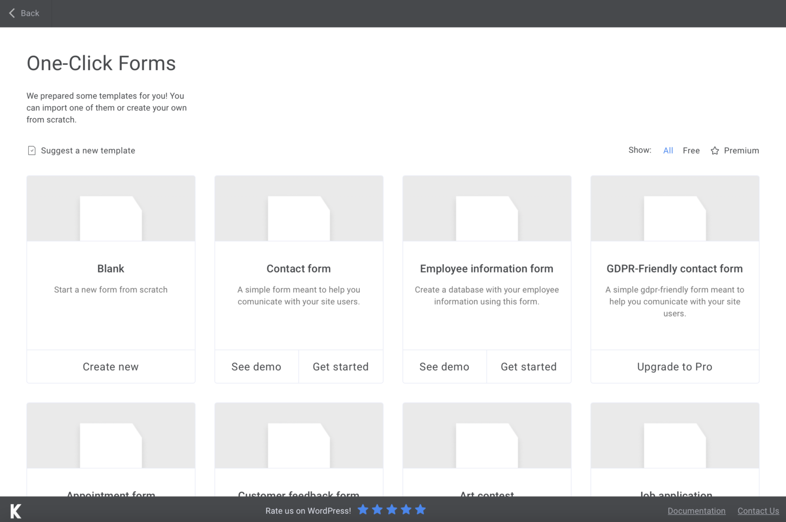
Task: Click the Blank template document thumbnail
Action: 111,218
